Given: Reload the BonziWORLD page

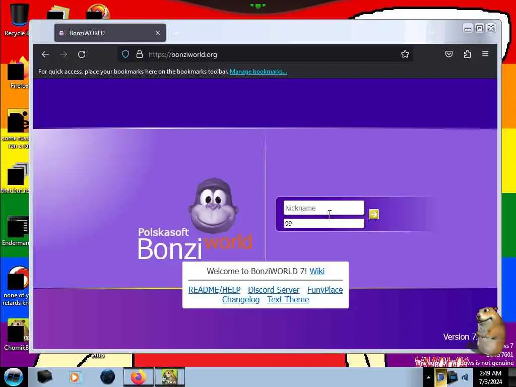Looking at the screenshot, I should tap(82, 54).
